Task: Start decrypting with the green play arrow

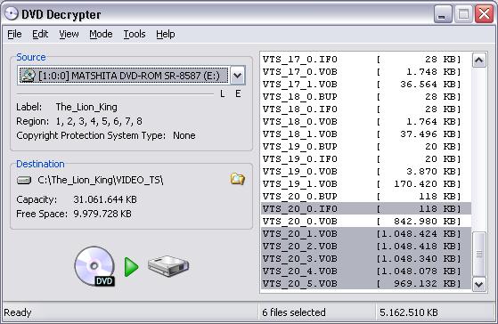Action: 131,267
